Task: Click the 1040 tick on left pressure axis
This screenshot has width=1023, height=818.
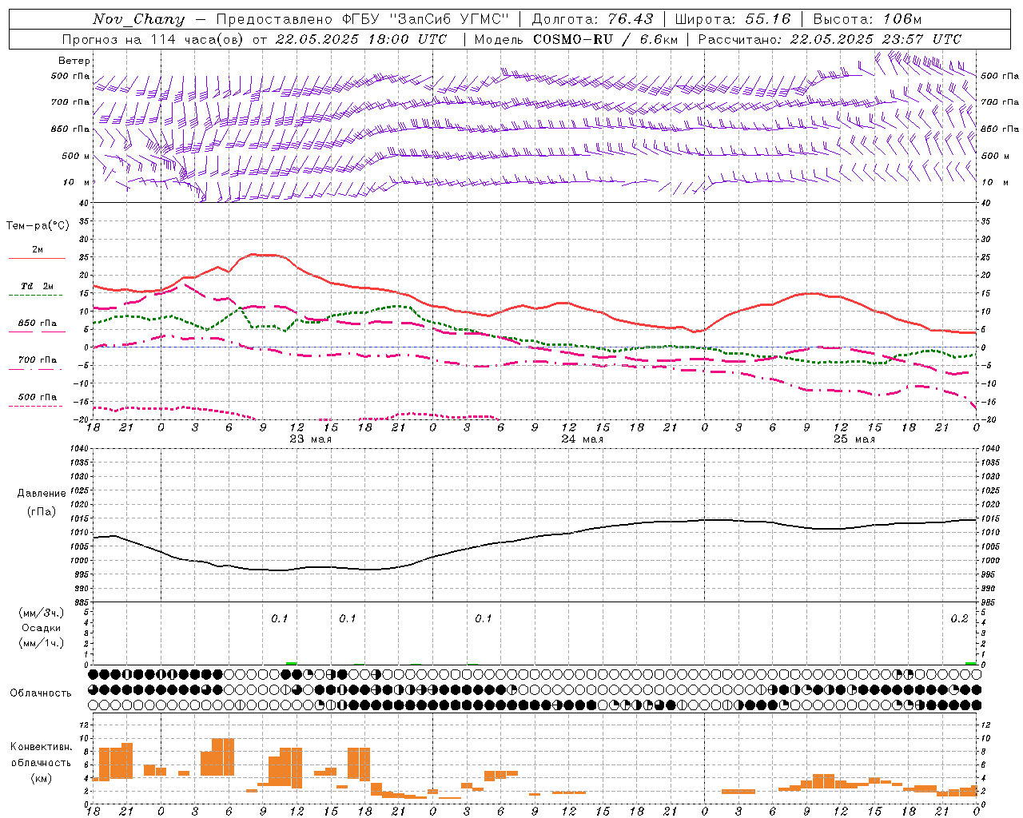Action: (78, 449)
